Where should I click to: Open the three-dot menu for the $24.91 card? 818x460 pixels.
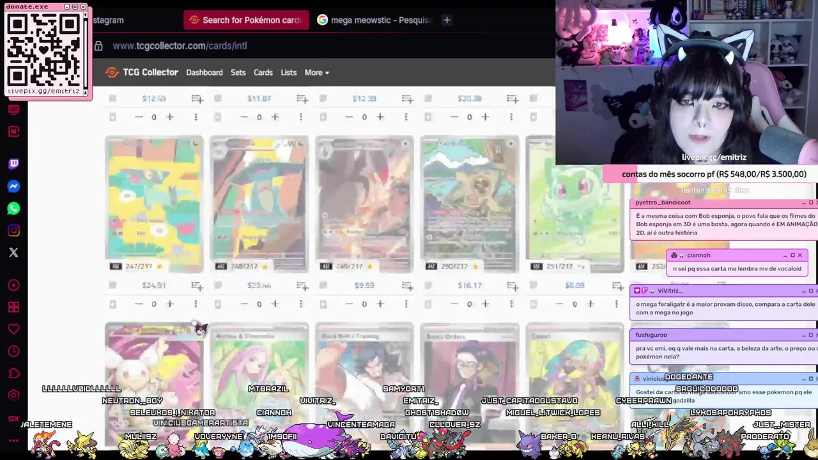(x=196, y=304)
